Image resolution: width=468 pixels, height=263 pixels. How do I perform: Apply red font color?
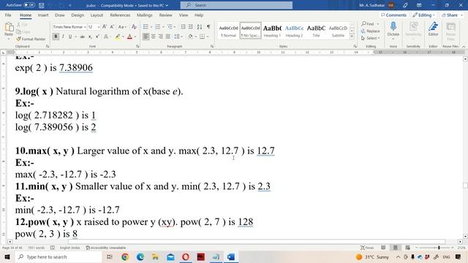(129, 37)
